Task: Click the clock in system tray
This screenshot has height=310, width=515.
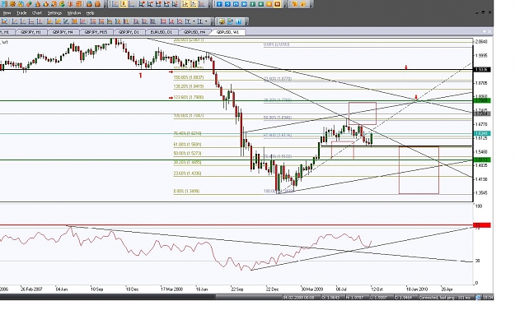Action: (488, 297)
